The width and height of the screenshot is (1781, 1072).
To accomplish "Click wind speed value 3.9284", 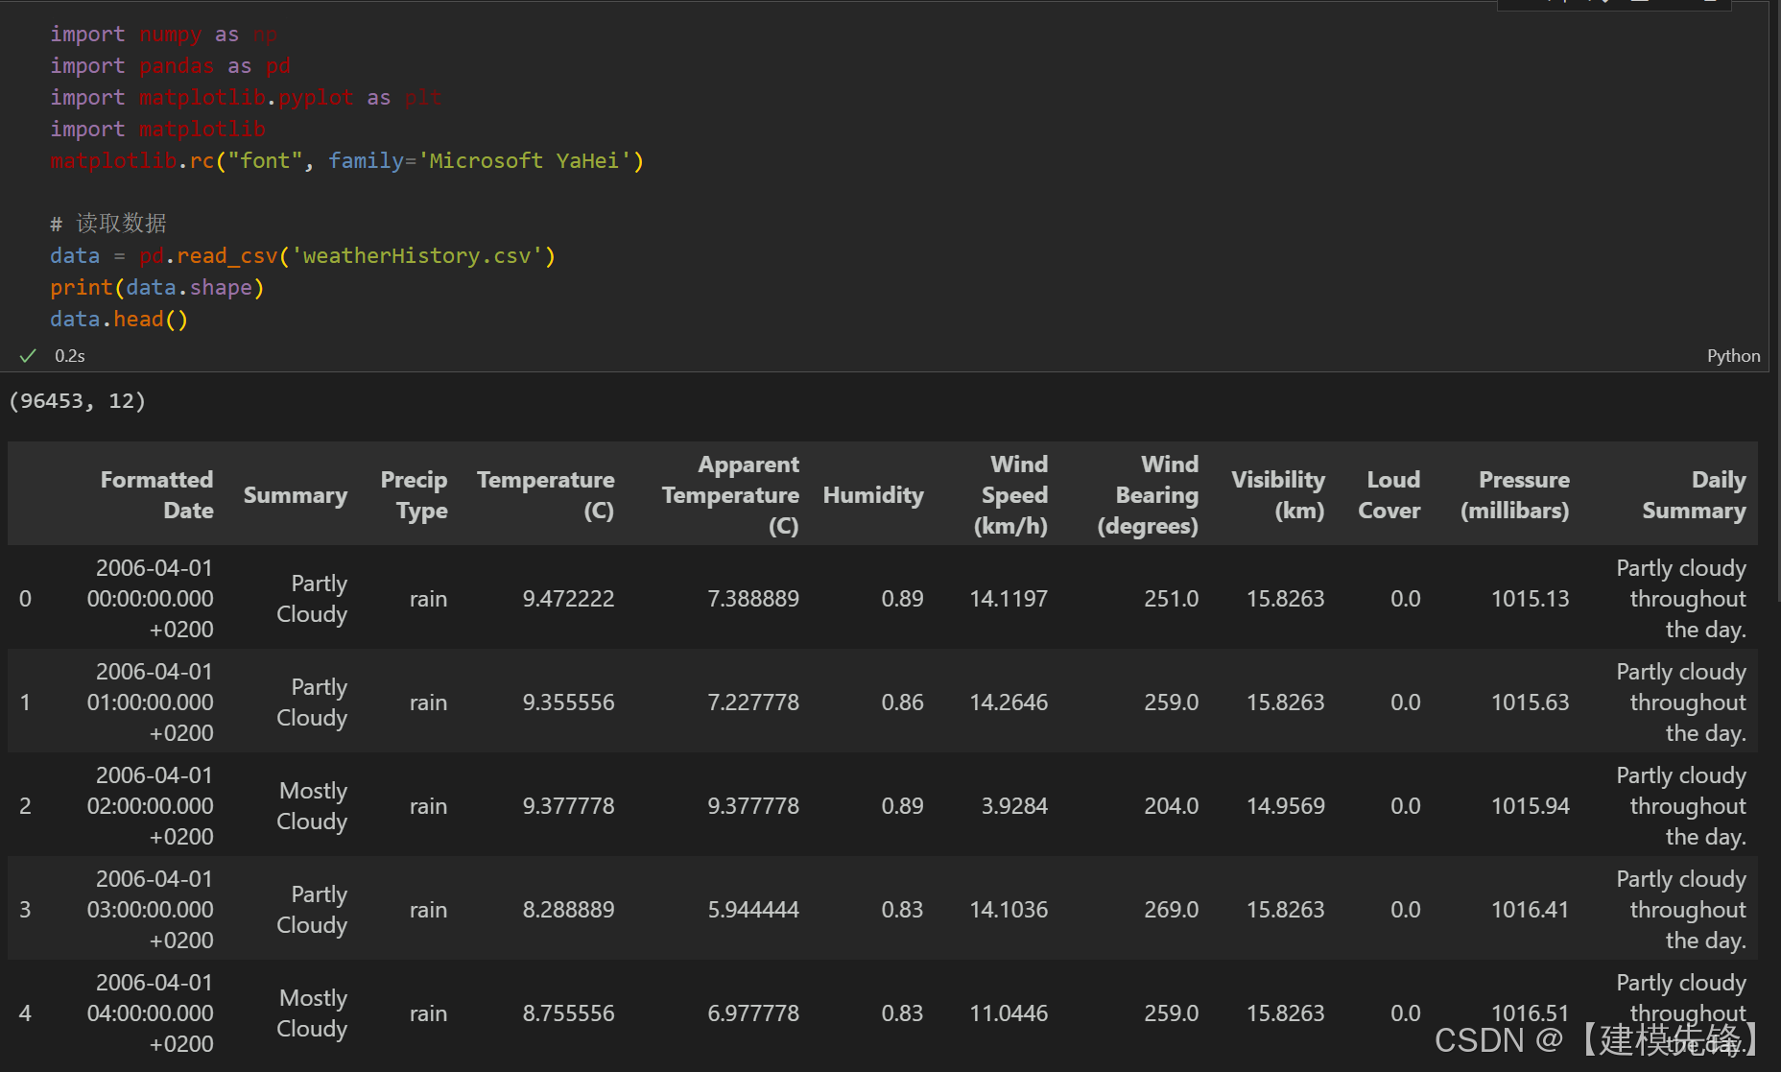I will (x=1014, y=806).
